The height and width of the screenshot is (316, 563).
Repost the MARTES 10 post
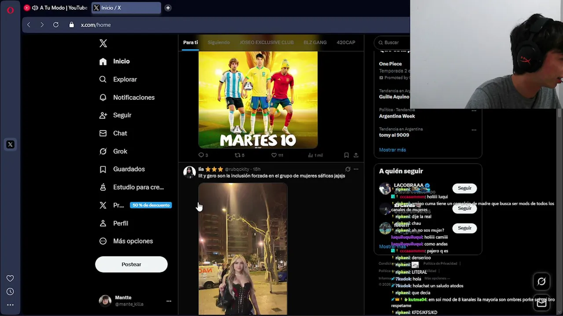coord(240,155)
